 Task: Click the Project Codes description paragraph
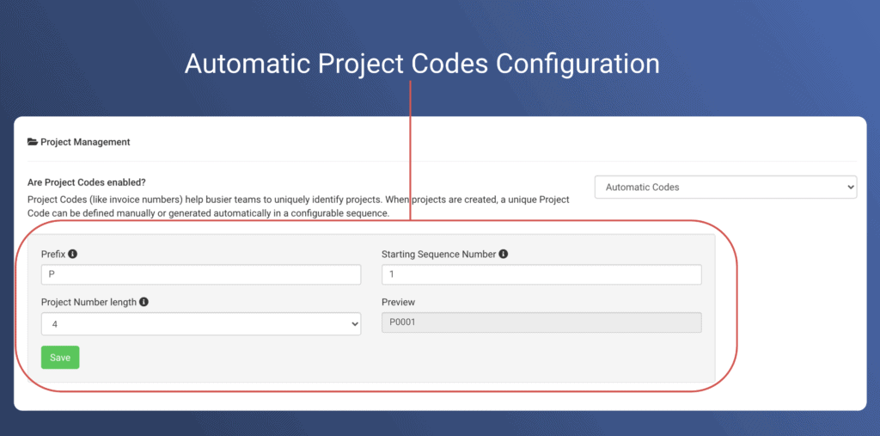[298, 206]
